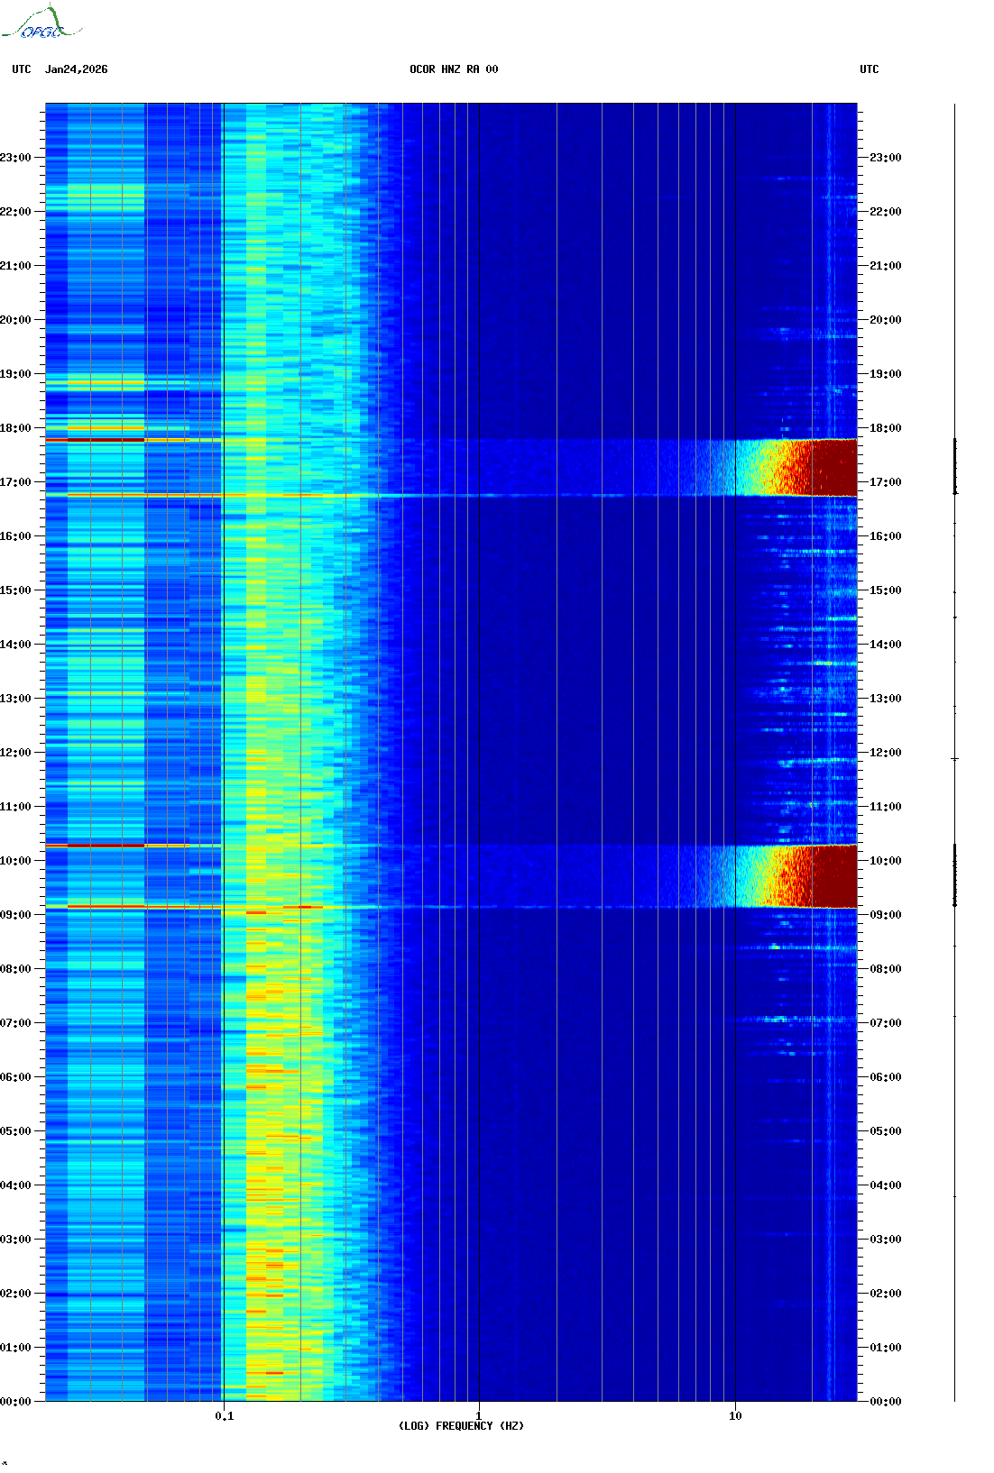994x1473 pixels.
Task: Click the right-axis 04:00 time label
Action: point(886,1185)
